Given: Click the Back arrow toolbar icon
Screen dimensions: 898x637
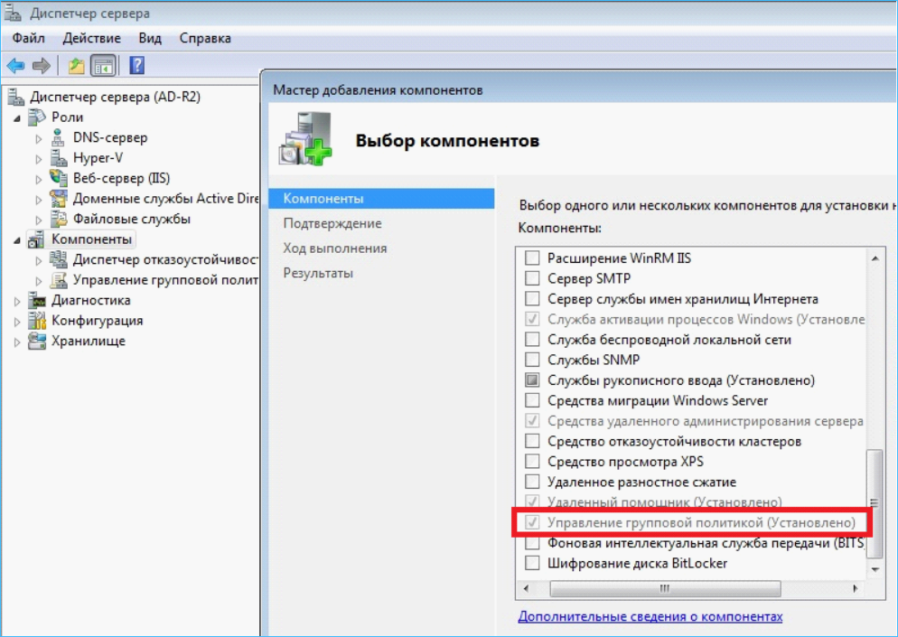Looking at the screenshot, I should (x=15, y=66).
